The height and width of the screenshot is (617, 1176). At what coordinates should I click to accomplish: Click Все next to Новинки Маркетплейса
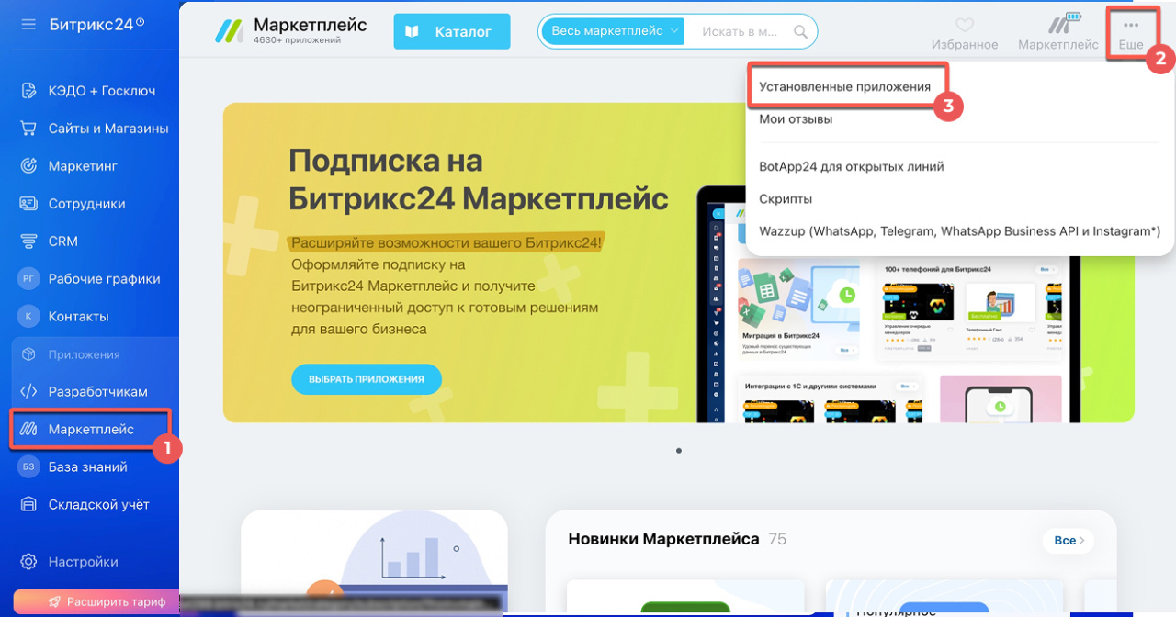coord(1069,540)
